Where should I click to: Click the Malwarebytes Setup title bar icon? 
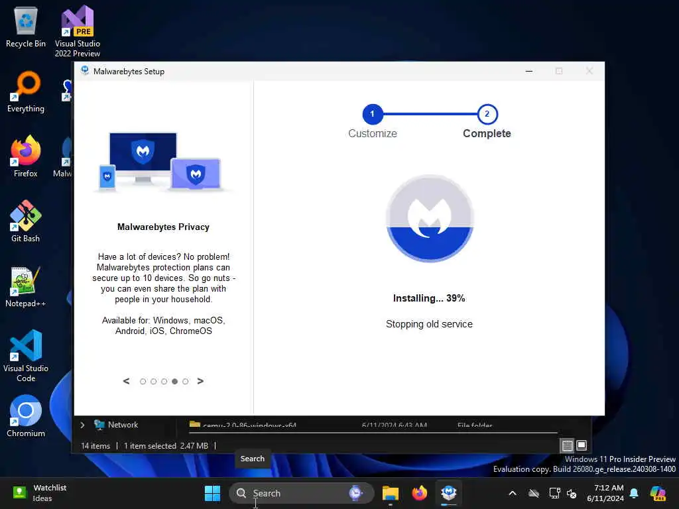tap(85, 71)
